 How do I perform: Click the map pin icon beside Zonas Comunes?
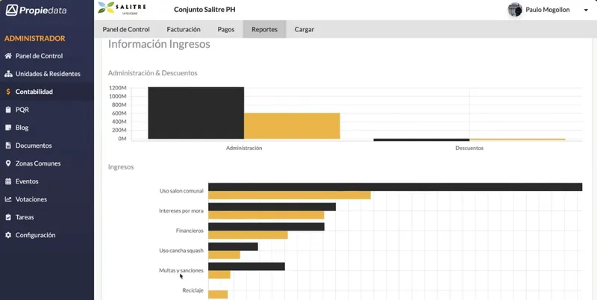8,163
